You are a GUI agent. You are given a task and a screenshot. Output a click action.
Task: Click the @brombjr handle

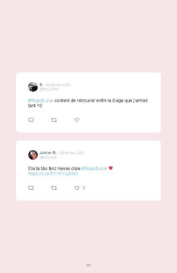48,157
